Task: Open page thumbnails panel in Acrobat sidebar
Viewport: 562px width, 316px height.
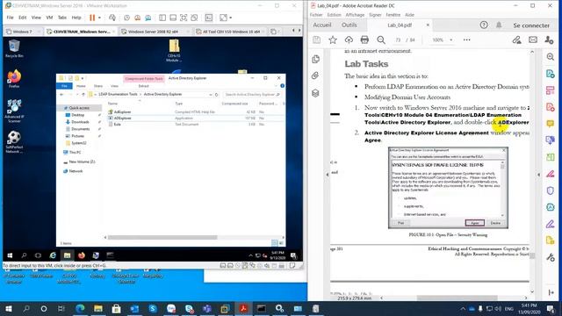Action: (316, 59)
